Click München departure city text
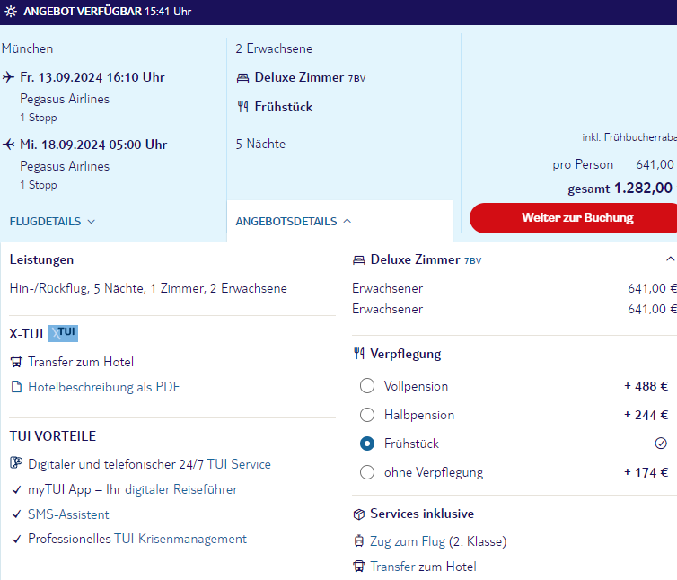The width and height of the screenshot is (677, 580). click(27, 48)
